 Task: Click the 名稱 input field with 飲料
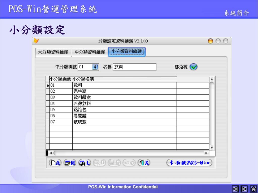135,67
